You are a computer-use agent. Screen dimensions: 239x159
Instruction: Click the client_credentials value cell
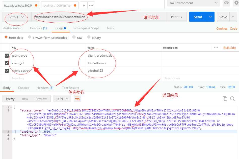(x=124, y=56)
